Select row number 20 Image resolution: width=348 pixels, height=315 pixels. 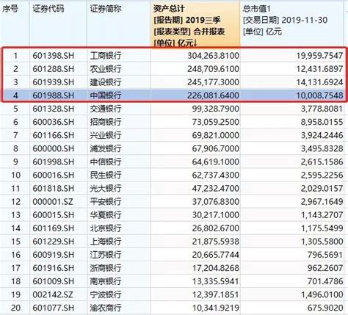pyautogui.click(x=15, y=308)
